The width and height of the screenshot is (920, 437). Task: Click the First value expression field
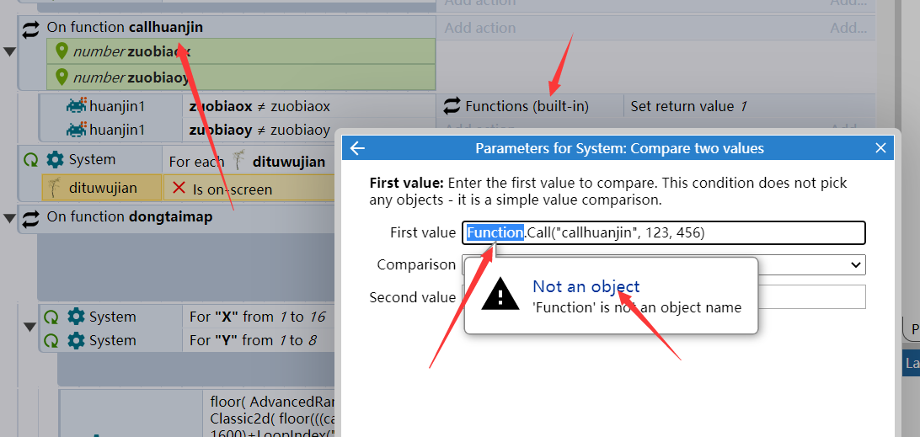664,233
